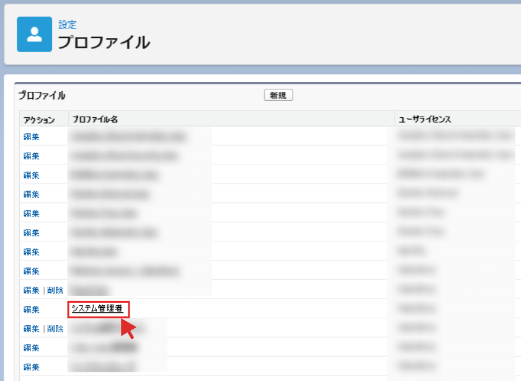521x381 pixels.
Task: Click 削除 in row directly below システム管理者
Action: tap(55, 328)
